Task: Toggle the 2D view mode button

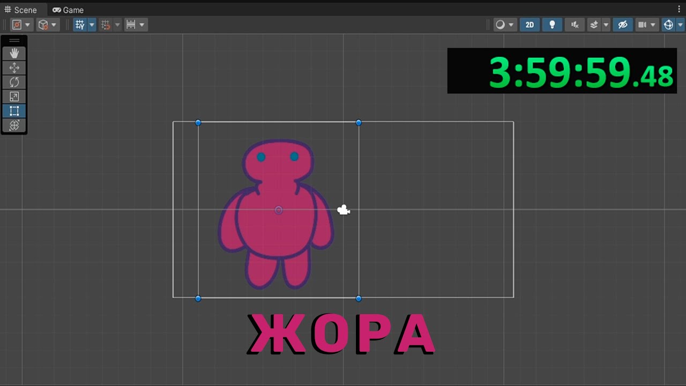Action: 530,25
